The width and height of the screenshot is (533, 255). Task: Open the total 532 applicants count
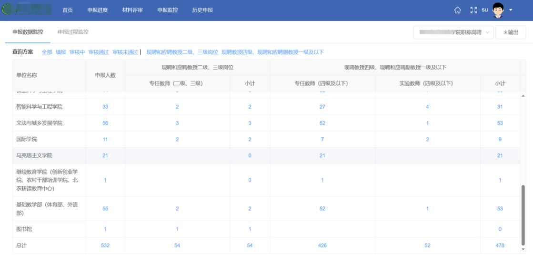[105, 245]
